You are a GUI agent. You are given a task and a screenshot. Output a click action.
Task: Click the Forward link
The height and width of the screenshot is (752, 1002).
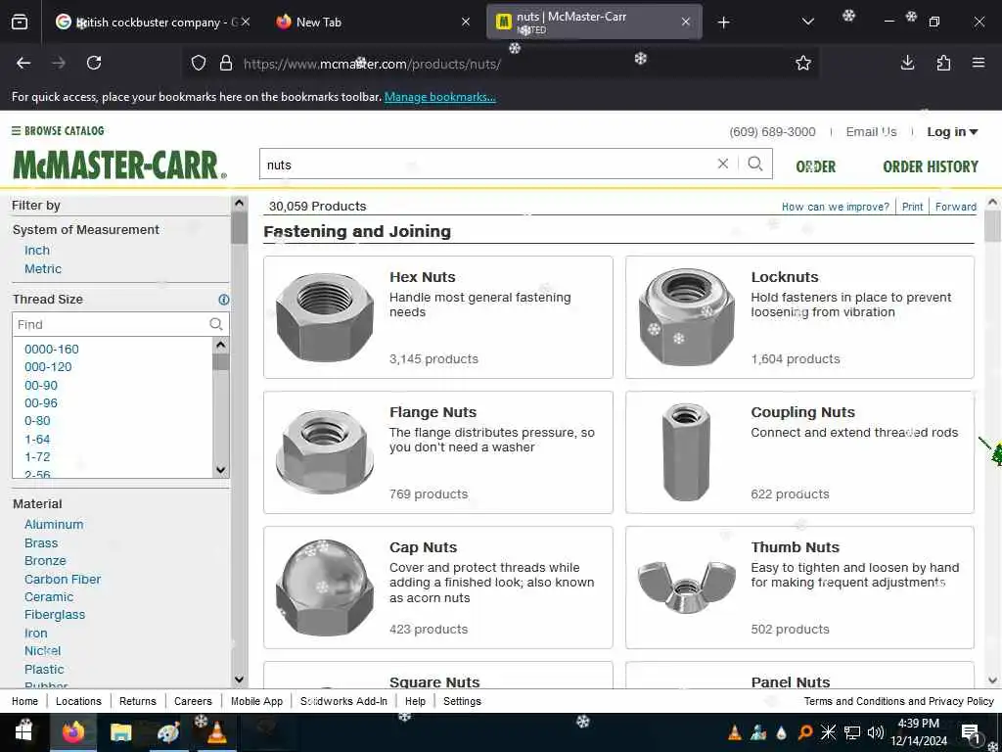(x=955, y=207)
